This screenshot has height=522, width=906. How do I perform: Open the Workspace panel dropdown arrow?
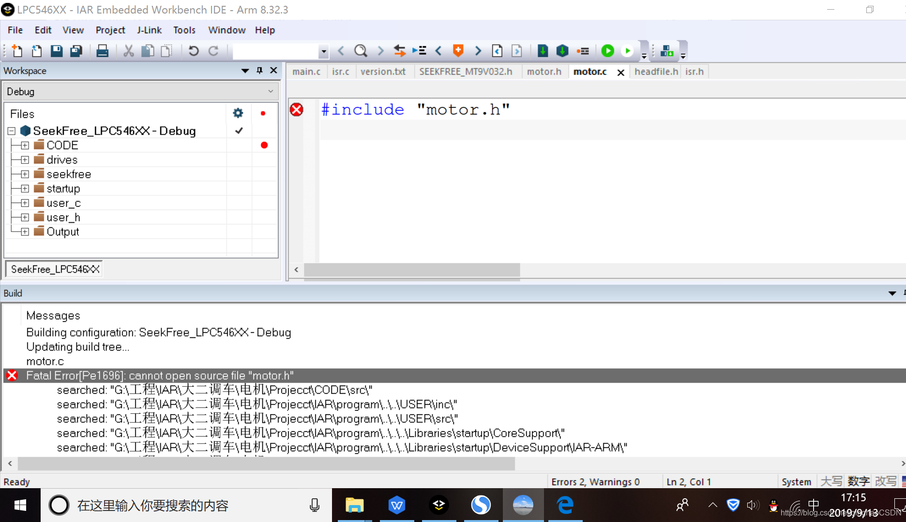tap(245, 71)
